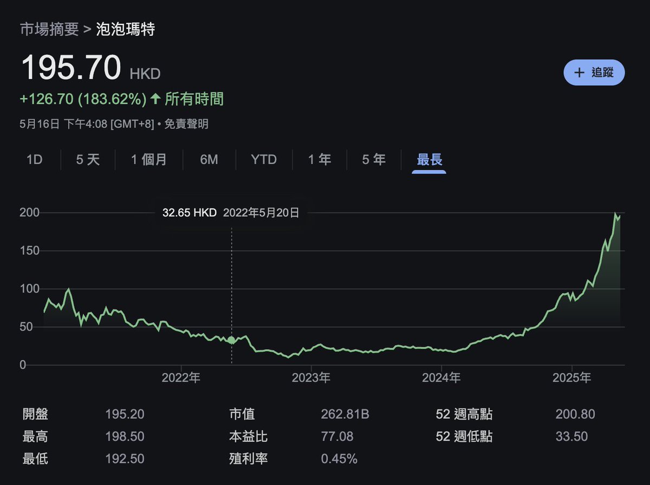Click the green up arrow icon
Viewport: 650px width, 485px height.
[x=155, y=99]
